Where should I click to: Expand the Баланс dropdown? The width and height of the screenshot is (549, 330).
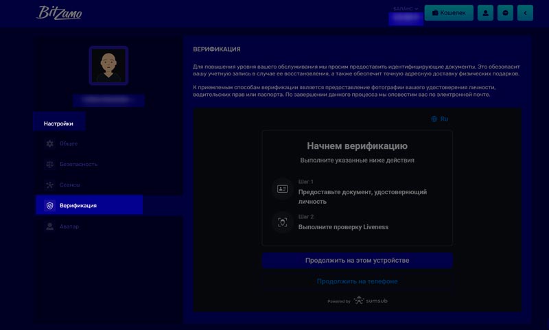(x=406, y=9)
